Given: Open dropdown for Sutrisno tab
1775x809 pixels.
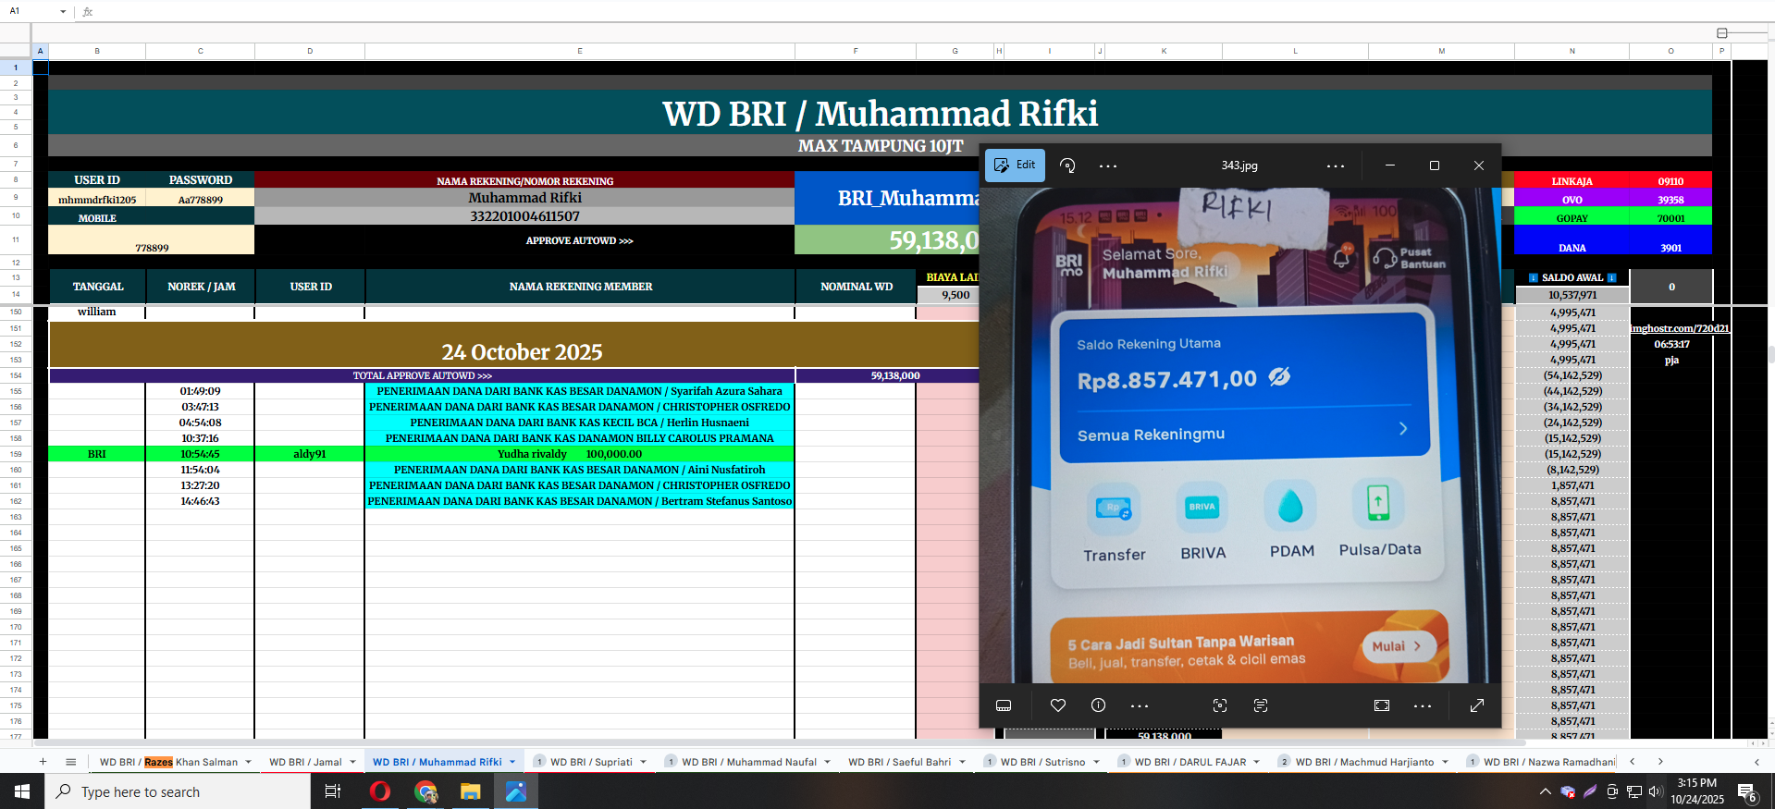Looking at the screenshot, I should (x=1096, y=763).
